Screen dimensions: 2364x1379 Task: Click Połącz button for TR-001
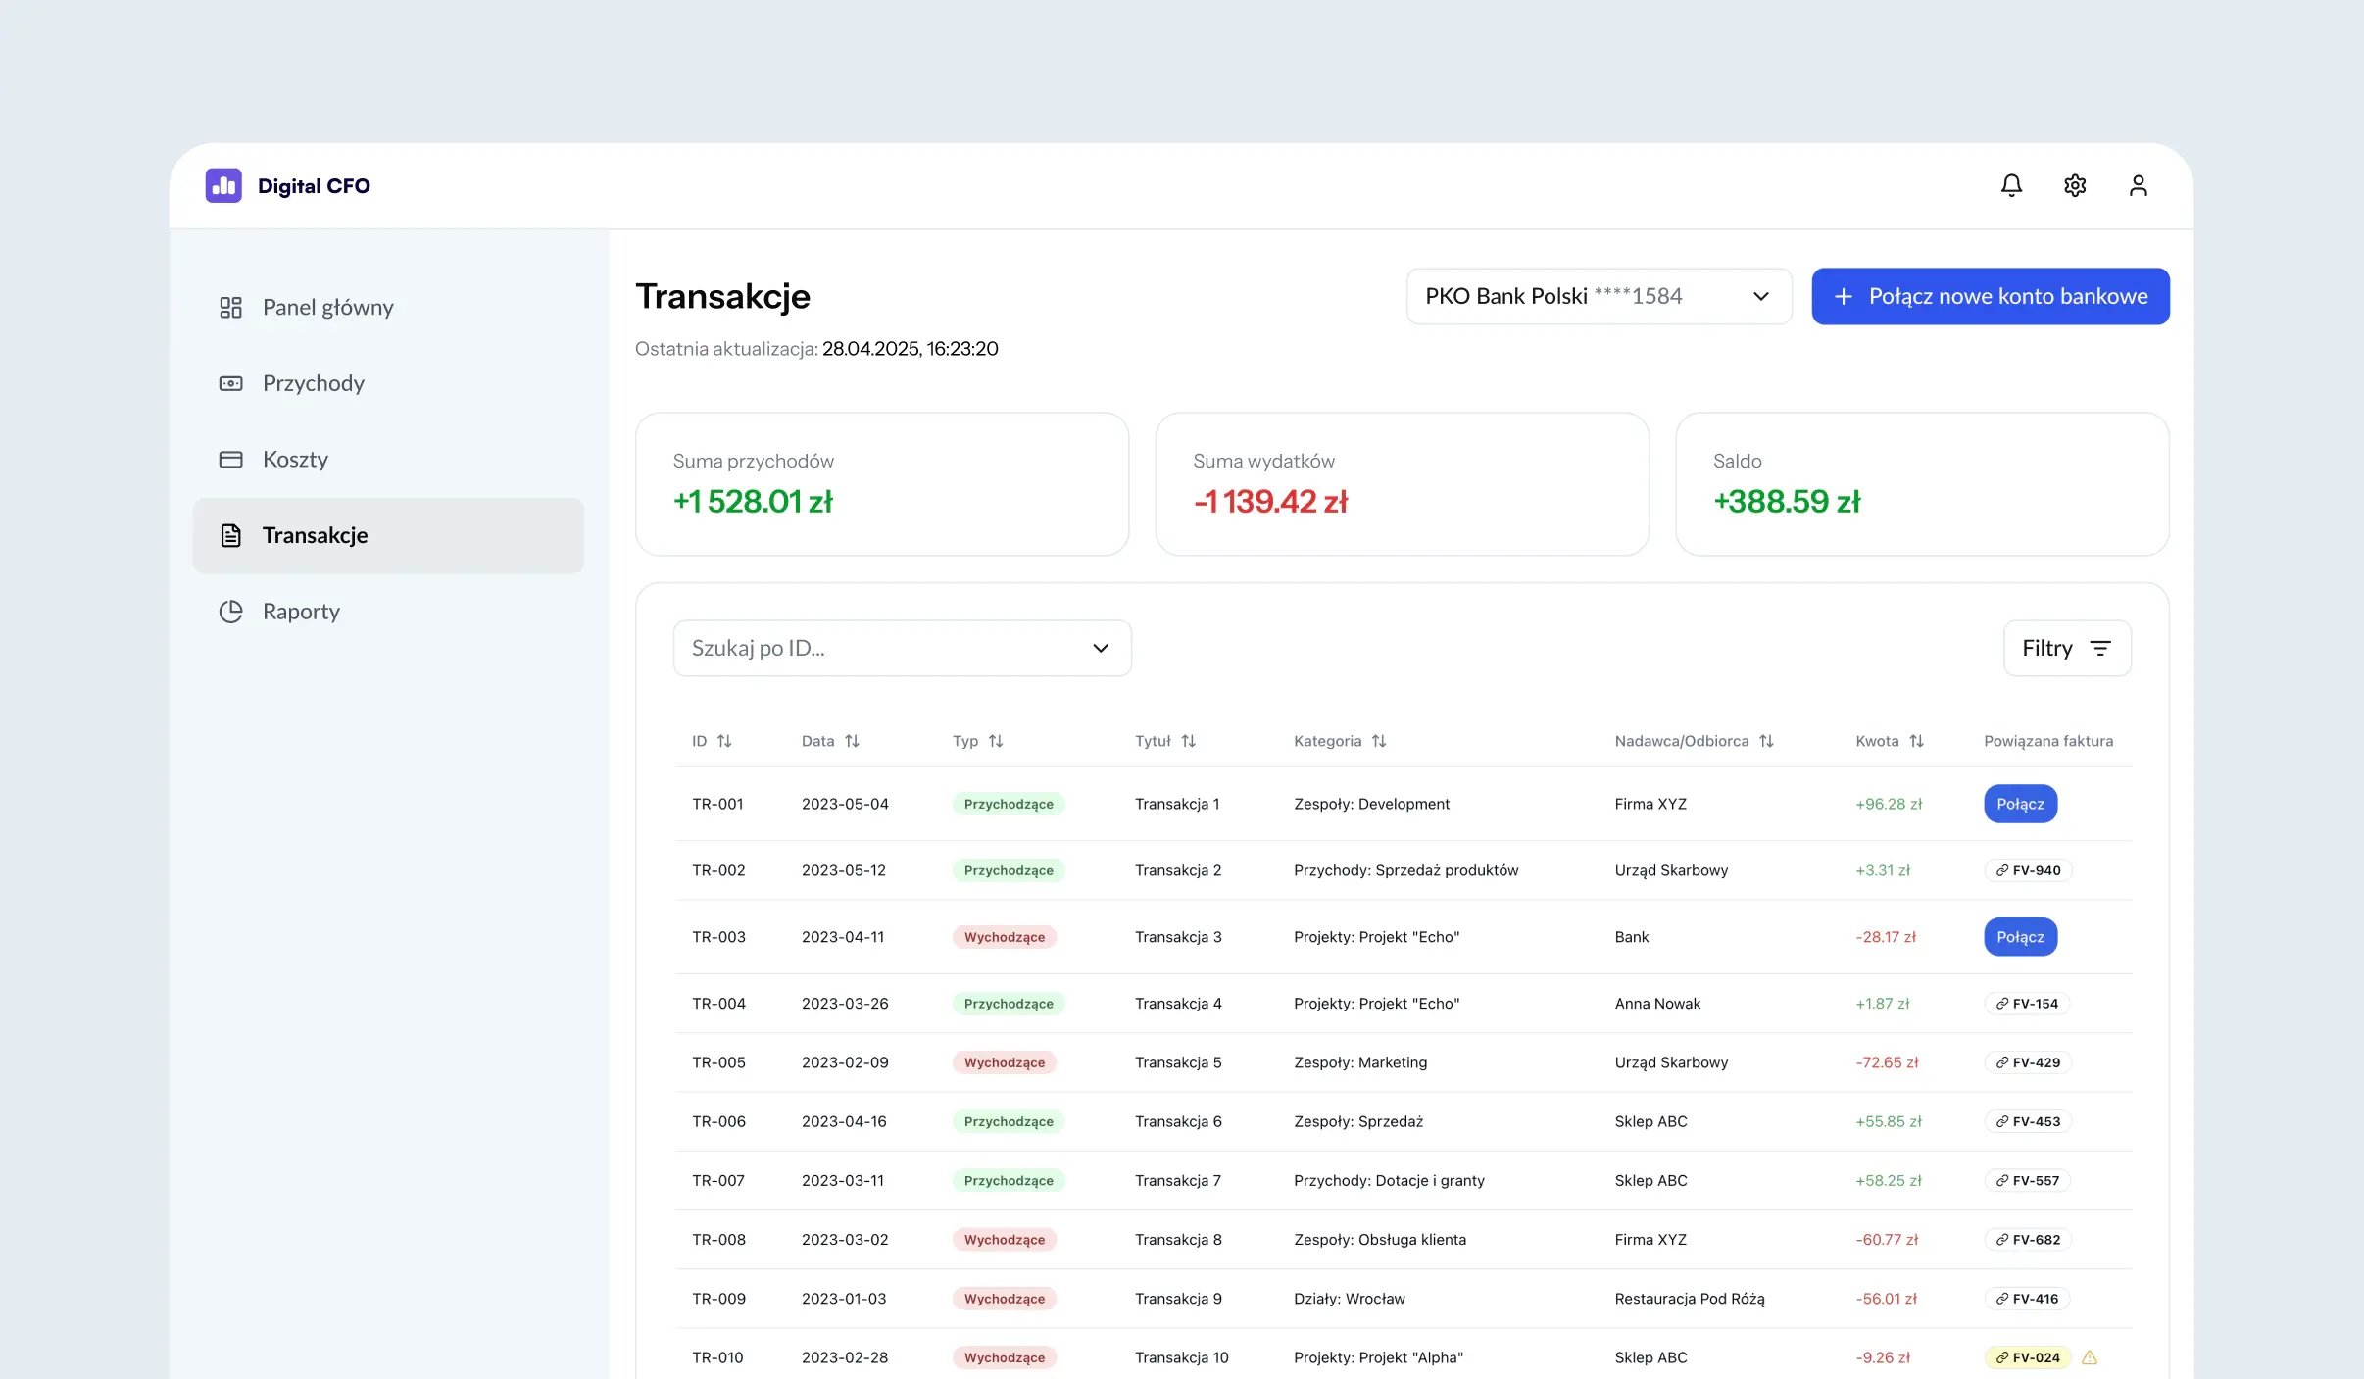tap(2020, 804)
